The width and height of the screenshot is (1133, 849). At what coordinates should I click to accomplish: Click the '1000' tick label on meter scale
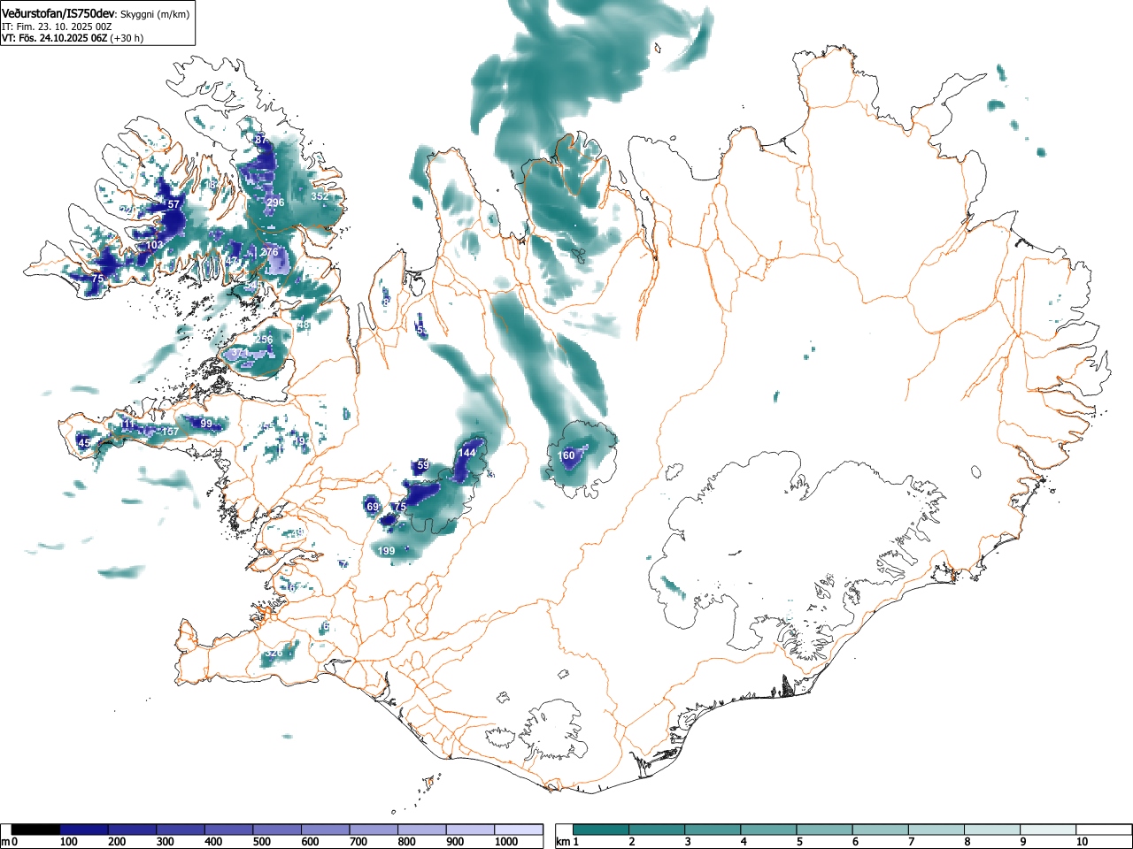coord(506,842)
